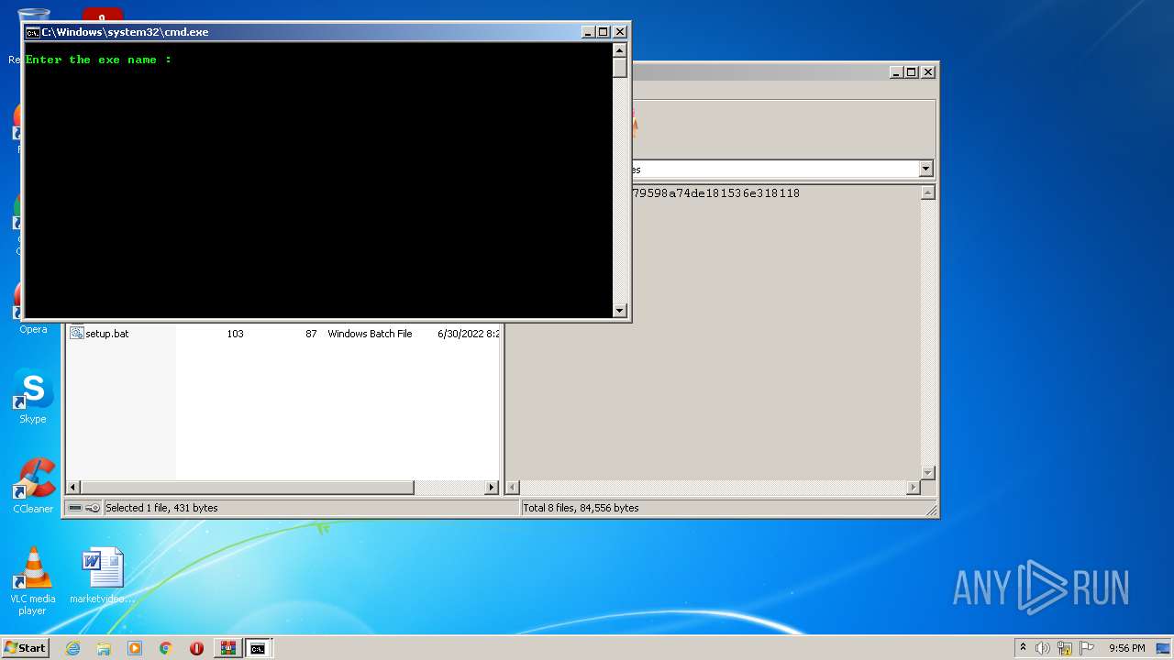The width and height of the screenshot is (1174, 660).
Task: Click the size value 103 for setup.bat
Action: (x=235, y=334)
